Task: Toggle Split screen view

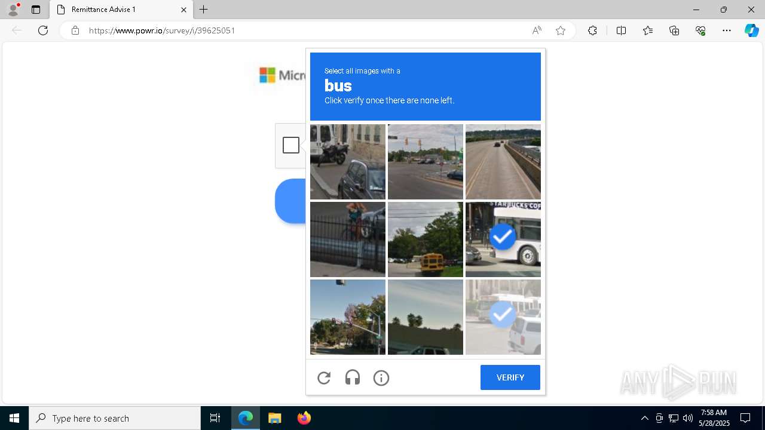Action: [x=621, y=30]
